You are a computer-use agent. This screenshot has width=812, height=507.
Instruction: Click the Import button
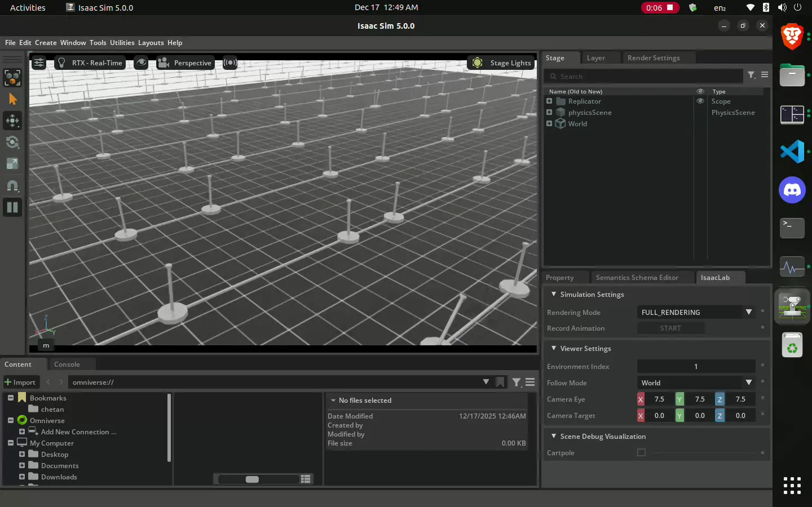[x=20, y=382]
